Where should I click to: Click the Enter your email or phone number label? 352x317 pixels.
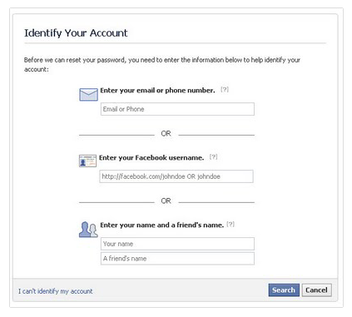[157, 91]
